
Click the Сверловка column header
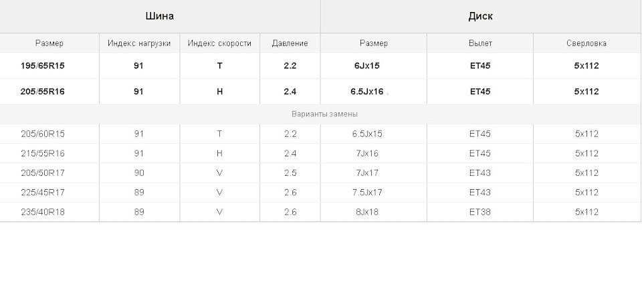pyautogui.click(x=587, y=43)
